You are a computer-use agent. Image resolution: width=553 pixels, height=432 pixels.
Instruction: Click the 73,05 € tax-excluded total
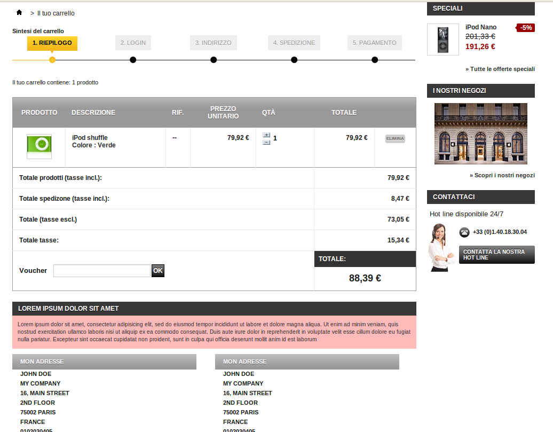click(x=398, y=219)
